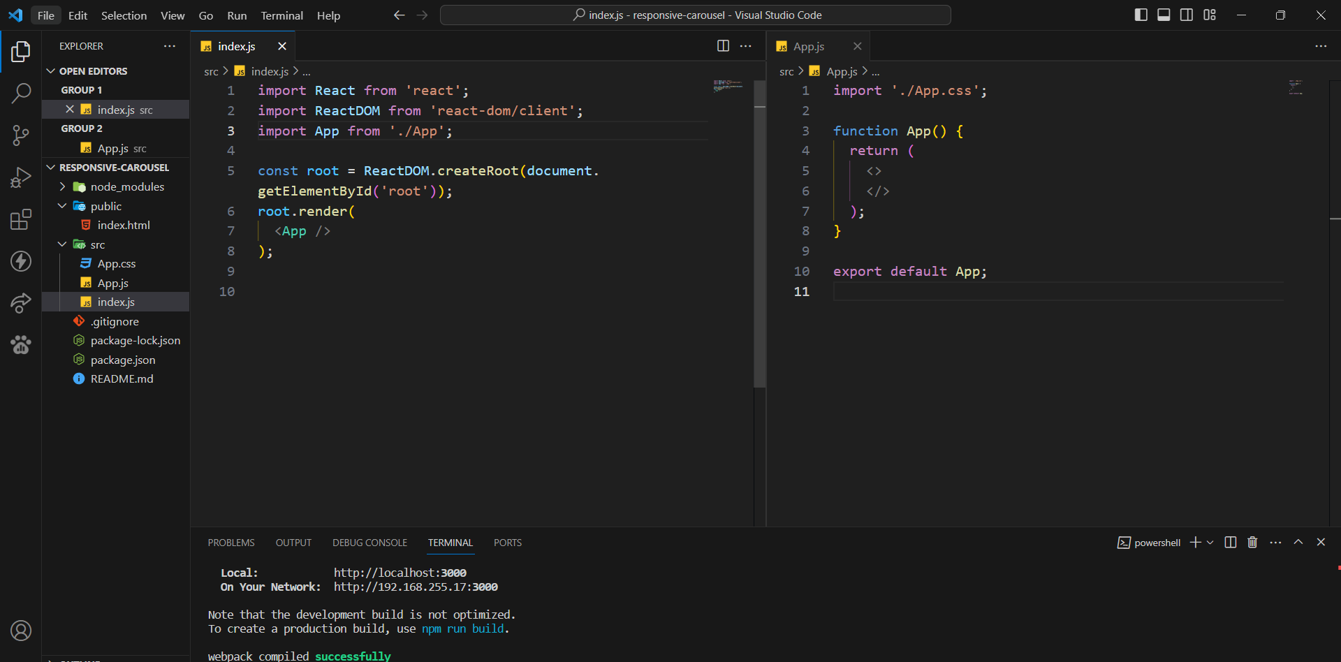Open the Selection menu
Viewport: 1341px width, 662px height.
(124, 15)
